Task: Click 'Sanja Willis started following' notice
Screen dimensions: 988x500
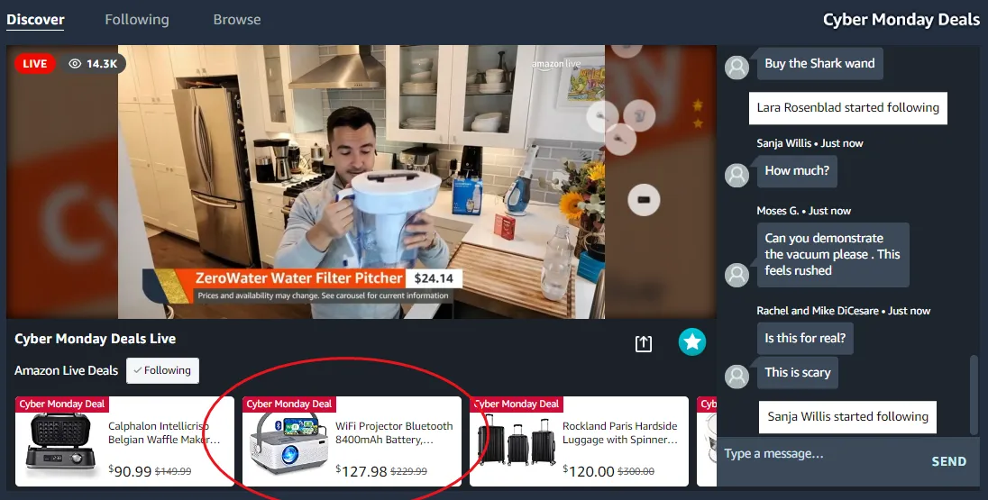Action: click(847, 417)
